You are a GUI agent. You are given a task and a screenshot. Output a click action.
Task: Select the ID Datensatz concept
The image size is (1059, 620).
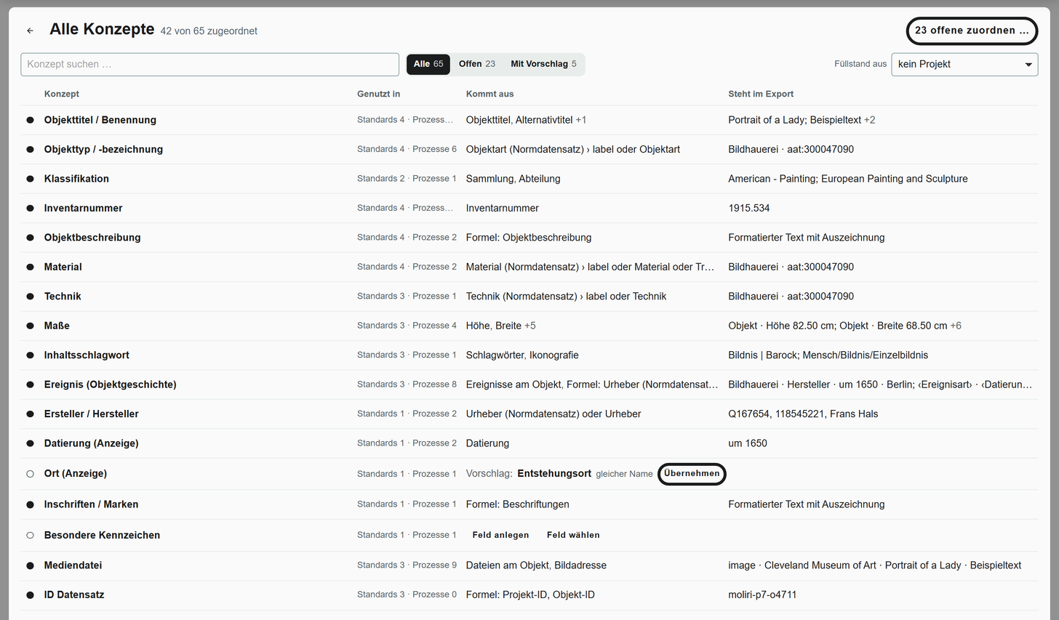coord(74,595)
